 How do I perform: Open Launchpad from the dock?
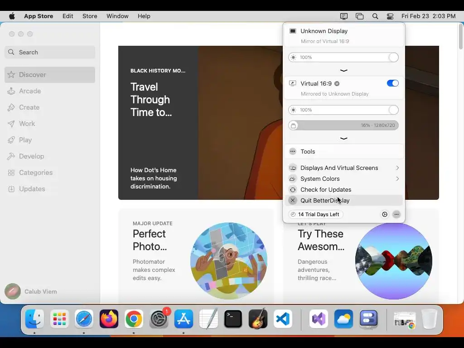click(59, 319)
